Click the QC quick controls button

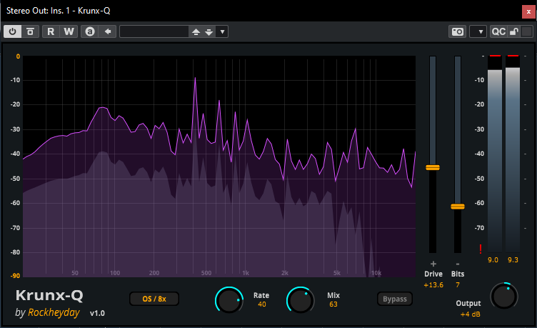pyautogui.click(x=498, y=31)
